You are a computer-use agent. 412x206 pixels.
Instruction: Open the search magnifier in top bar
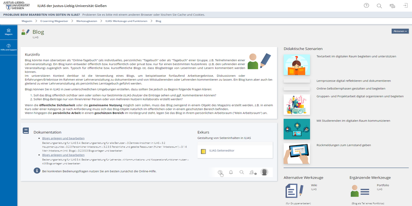[379, 6]
